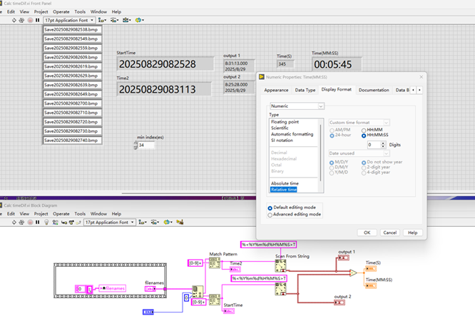
Task: Select Floating point in Type list
Action: [285, 122]
